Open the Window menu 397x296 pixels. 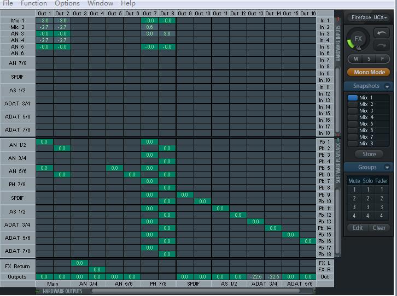(100, 3)
